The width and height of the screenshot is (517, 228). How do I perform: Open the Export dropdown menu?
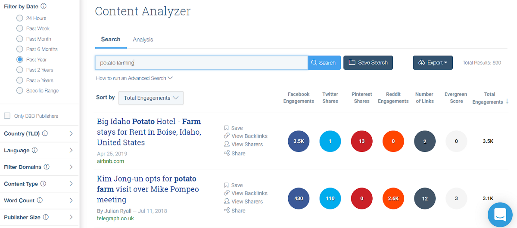[x=433, y=63]
